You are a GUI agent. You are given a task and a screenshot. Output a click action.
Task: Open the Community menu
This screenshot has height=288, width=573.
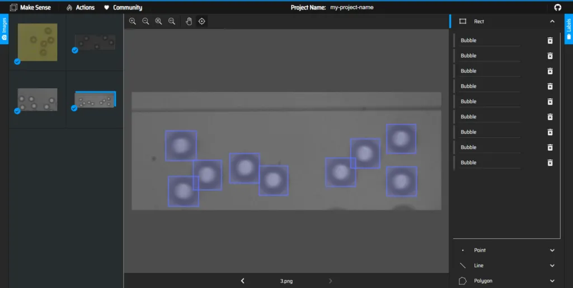[x=123, y=7]
